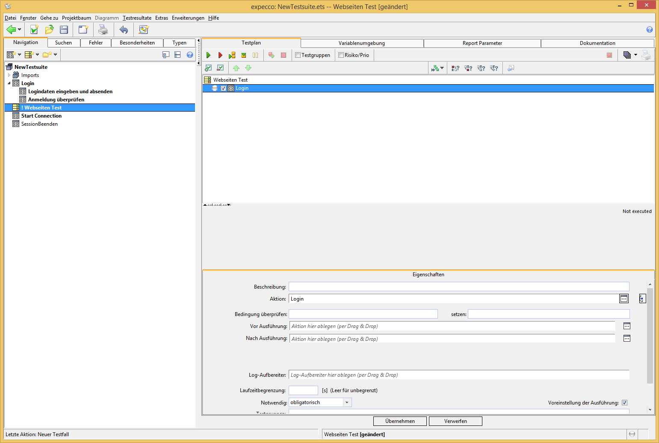Add a test case step icon
The width and height of the screenshot is (659, 443).
coord(208,68)
